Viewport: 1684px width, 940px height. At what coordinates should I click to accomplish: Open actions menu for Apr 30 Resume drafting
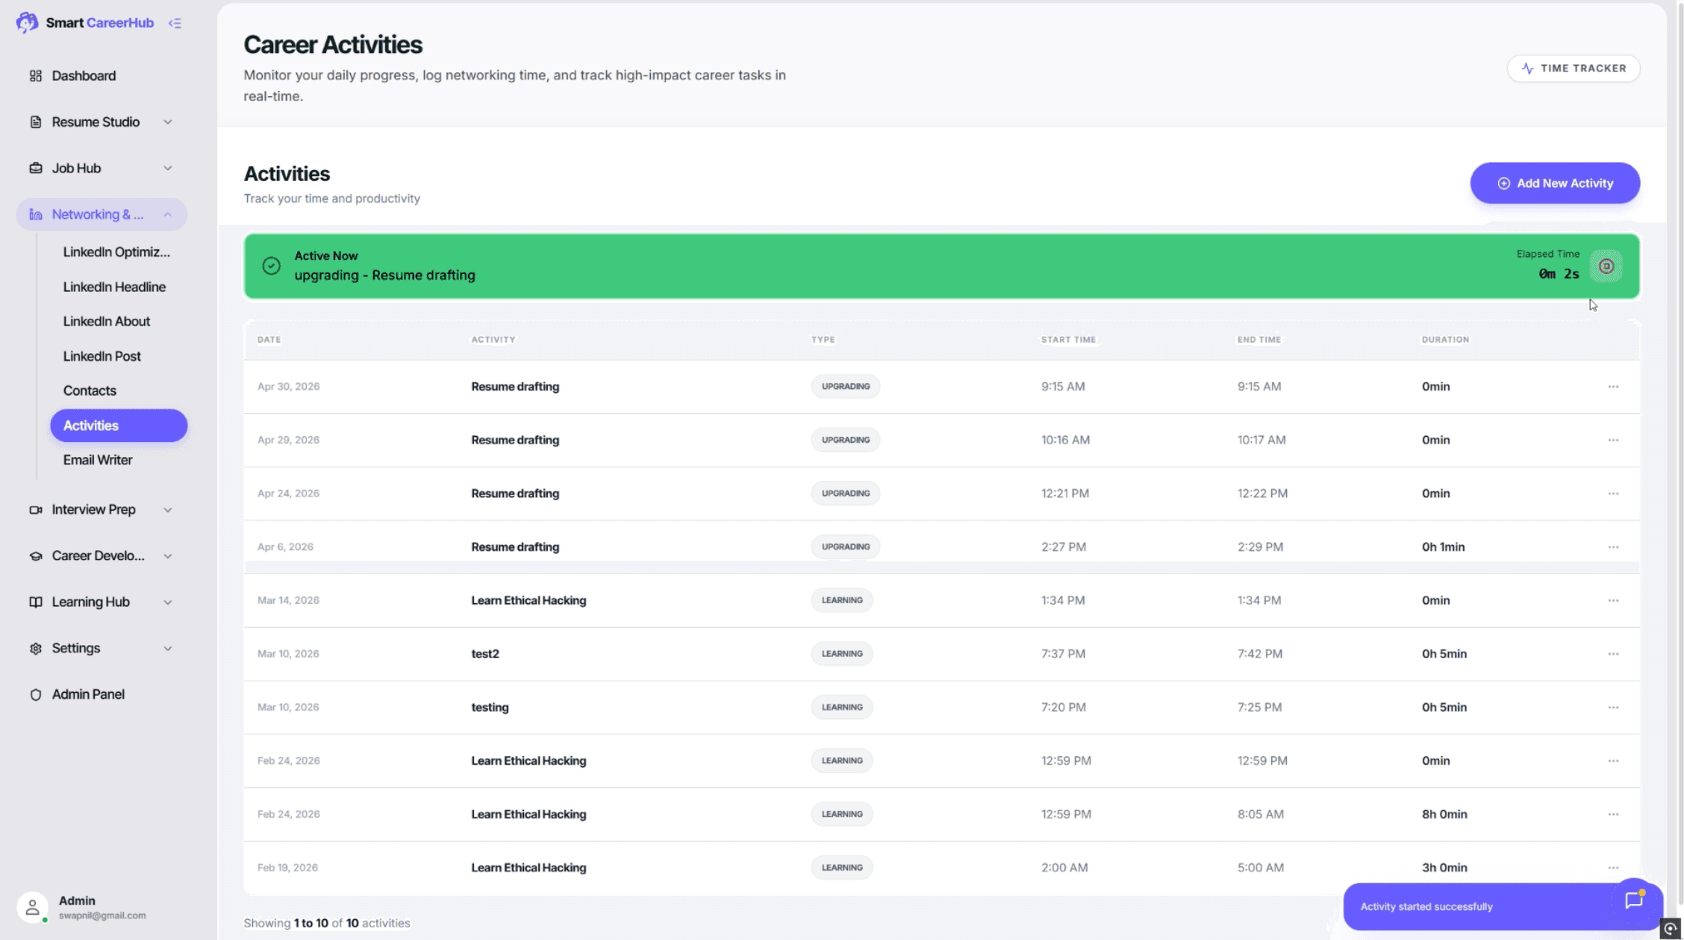pyautogui.click(x=1613, y=387)
